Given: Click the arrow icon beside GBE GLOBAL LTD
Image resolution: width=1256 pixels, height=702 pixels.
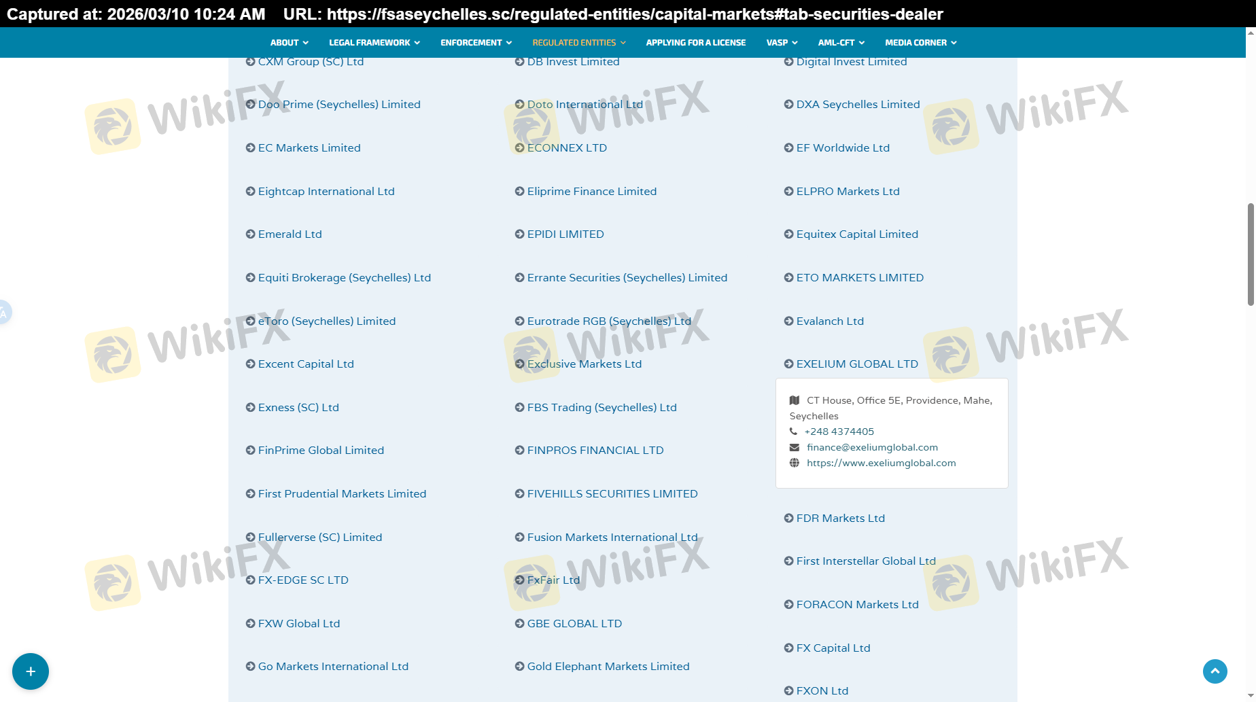Looking at the screenshot, I should pos(519,624).
